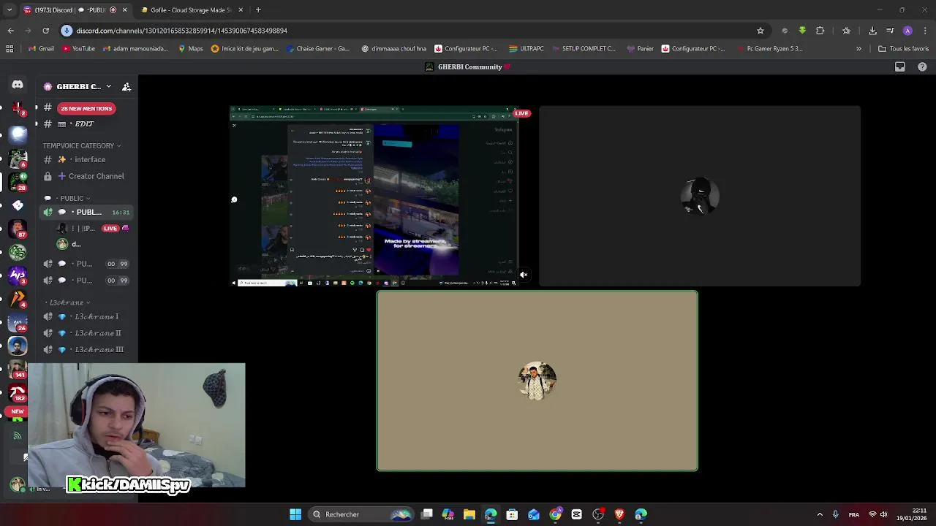Open the Gmail bookmark
936x526 pixels.
(41, 49)
